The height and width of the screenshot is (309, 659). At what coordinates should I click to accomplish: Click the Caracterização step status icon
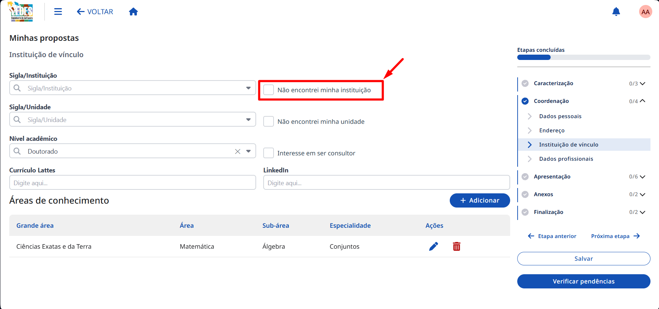[x=525, y=83]
